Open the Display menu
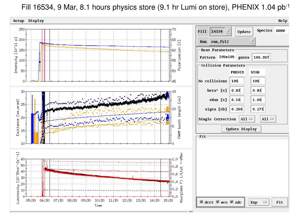The image size is (294, 221). pos(36,21)
